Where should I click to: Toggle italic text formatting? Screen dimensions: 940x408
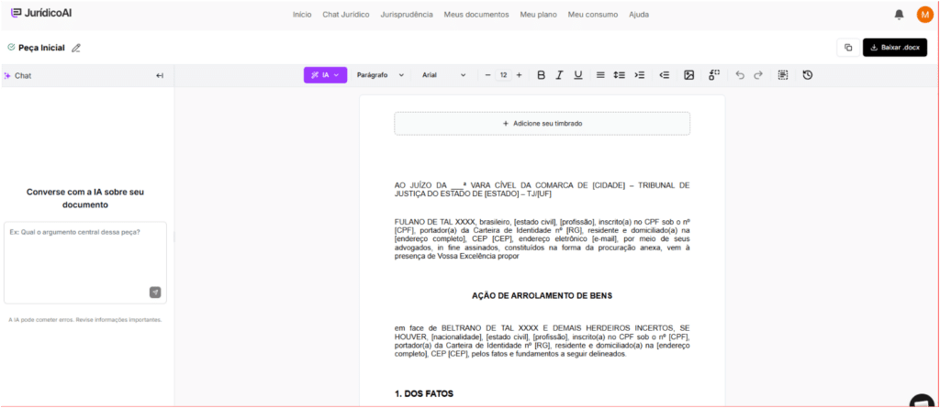coord(559,75)
